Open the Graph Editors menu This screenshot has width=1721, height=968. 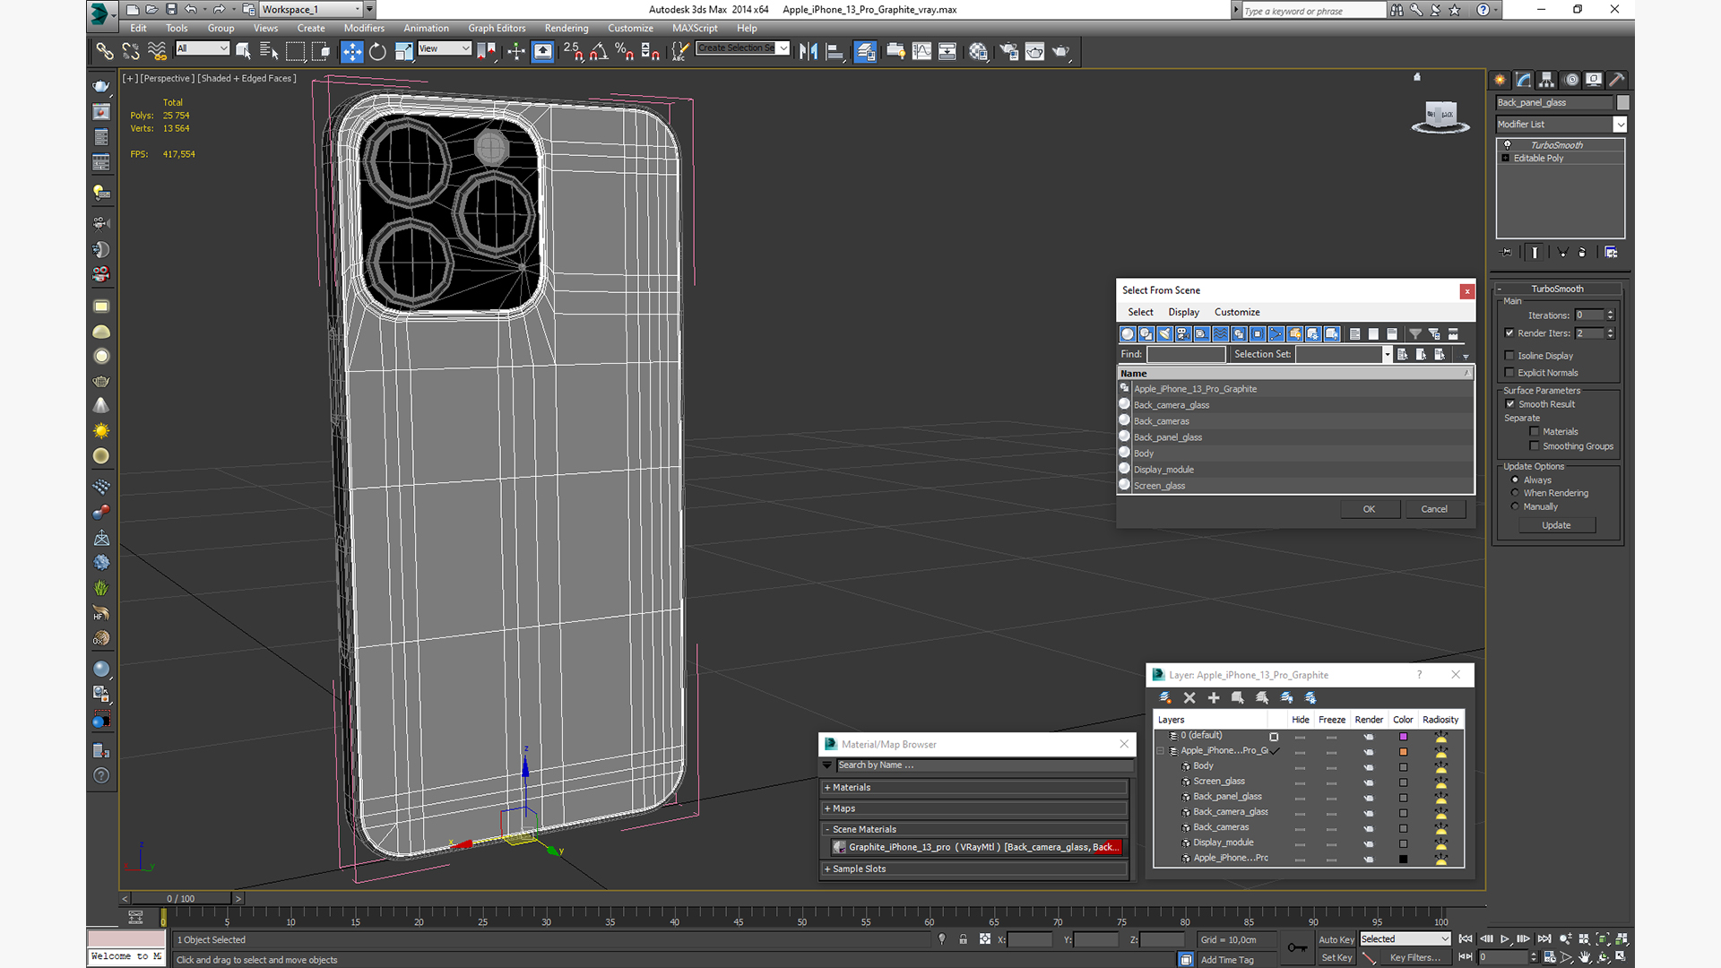click(x=497, y=29)
